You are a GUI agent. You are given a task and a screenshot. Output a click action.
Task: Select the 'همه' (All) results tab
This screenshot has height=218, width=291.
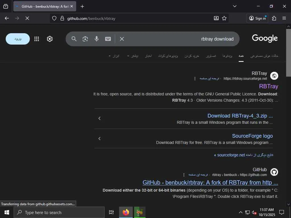[241, 56]
